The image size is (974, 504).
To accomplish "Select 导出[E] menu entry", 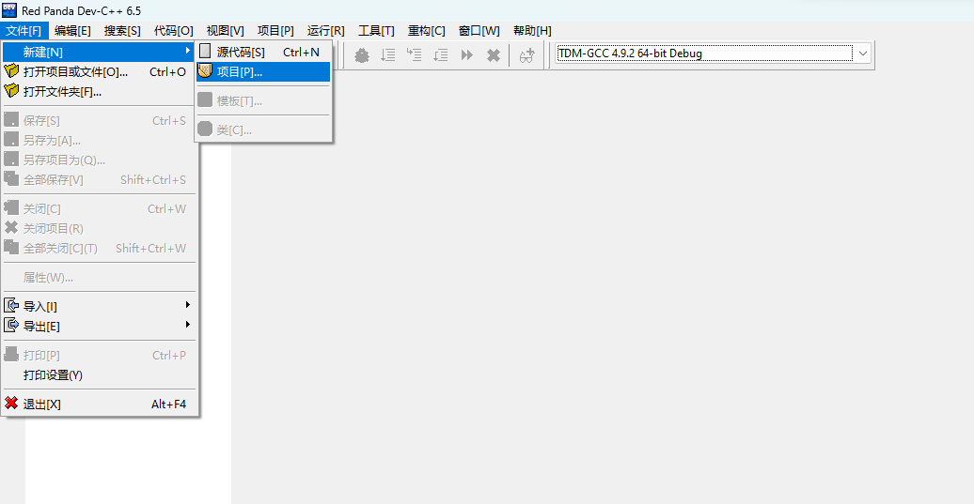I will pyautogui.click(x=100, y=326).
